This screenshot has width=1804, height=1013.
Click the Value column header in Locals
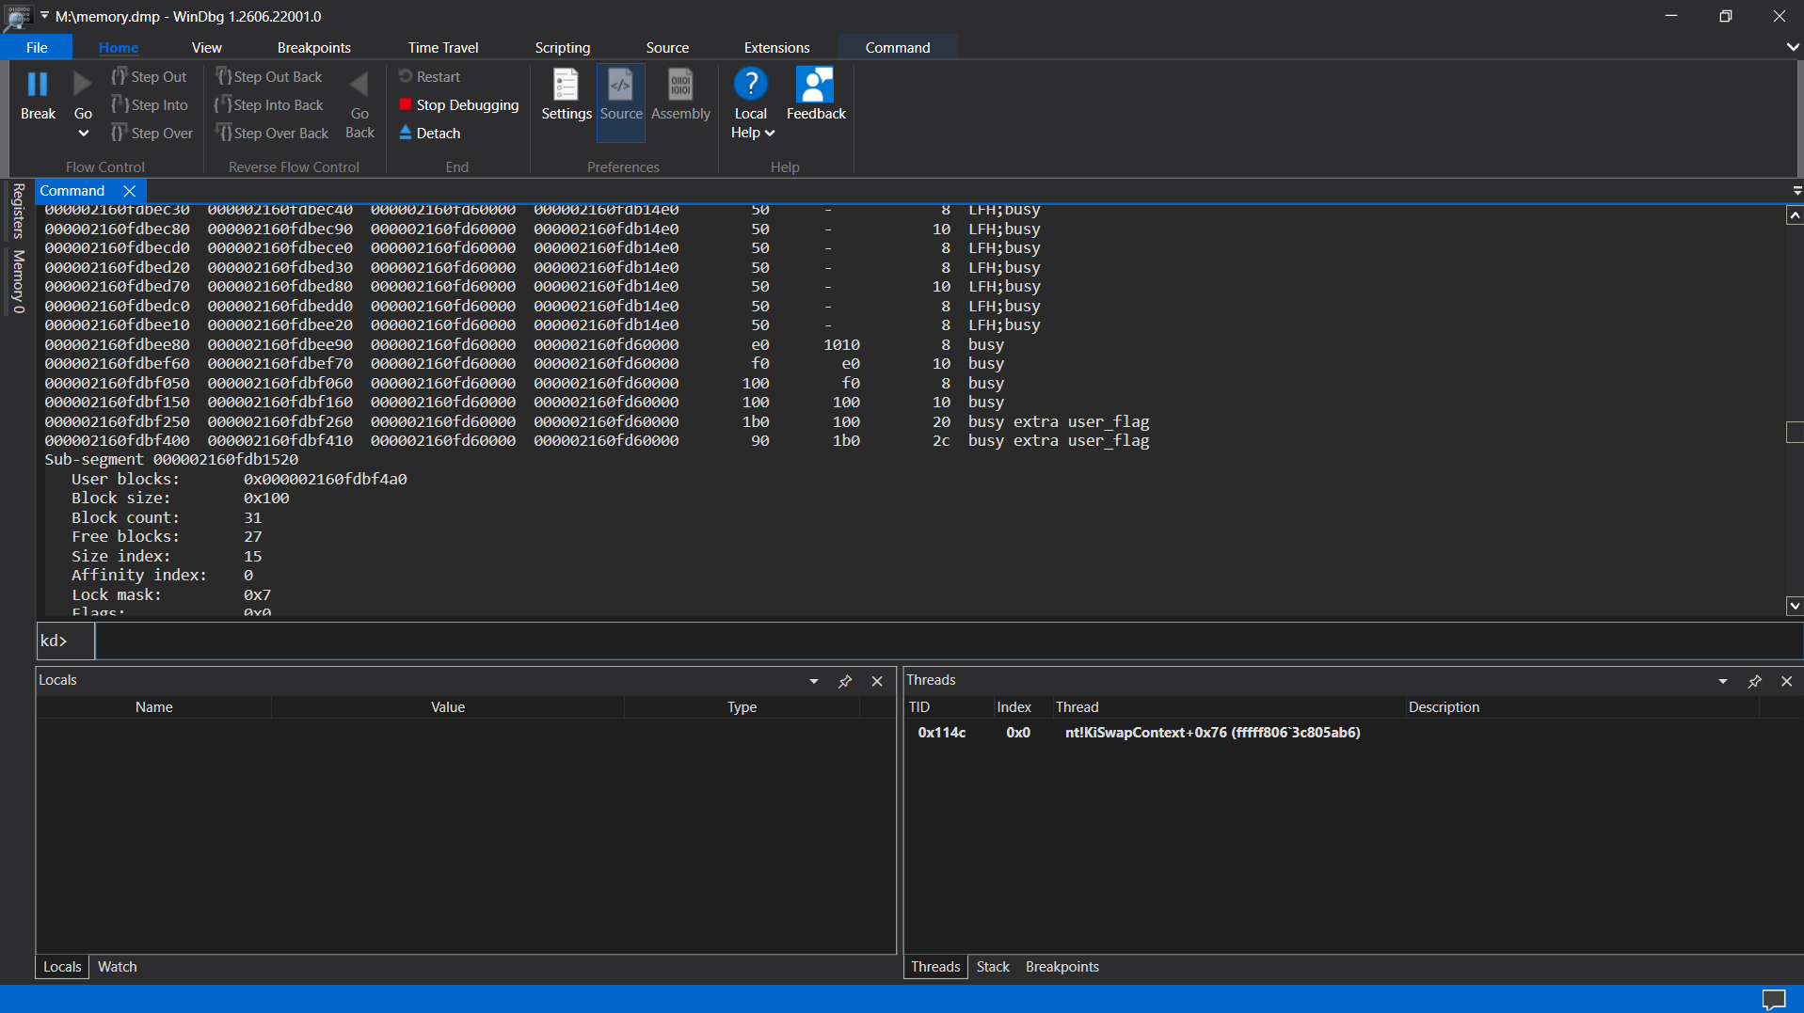point(448,707)
